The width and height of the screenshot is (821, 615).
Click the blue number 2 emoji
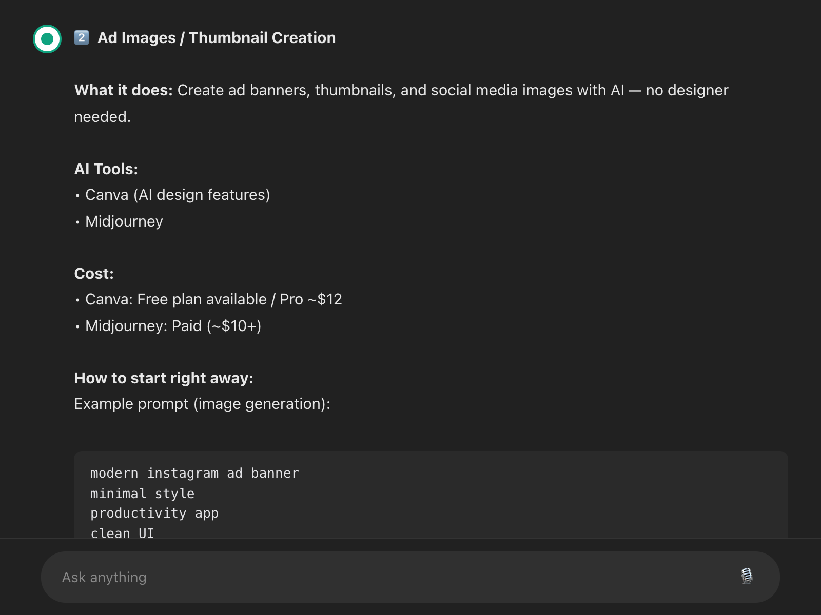coord(82,37)
